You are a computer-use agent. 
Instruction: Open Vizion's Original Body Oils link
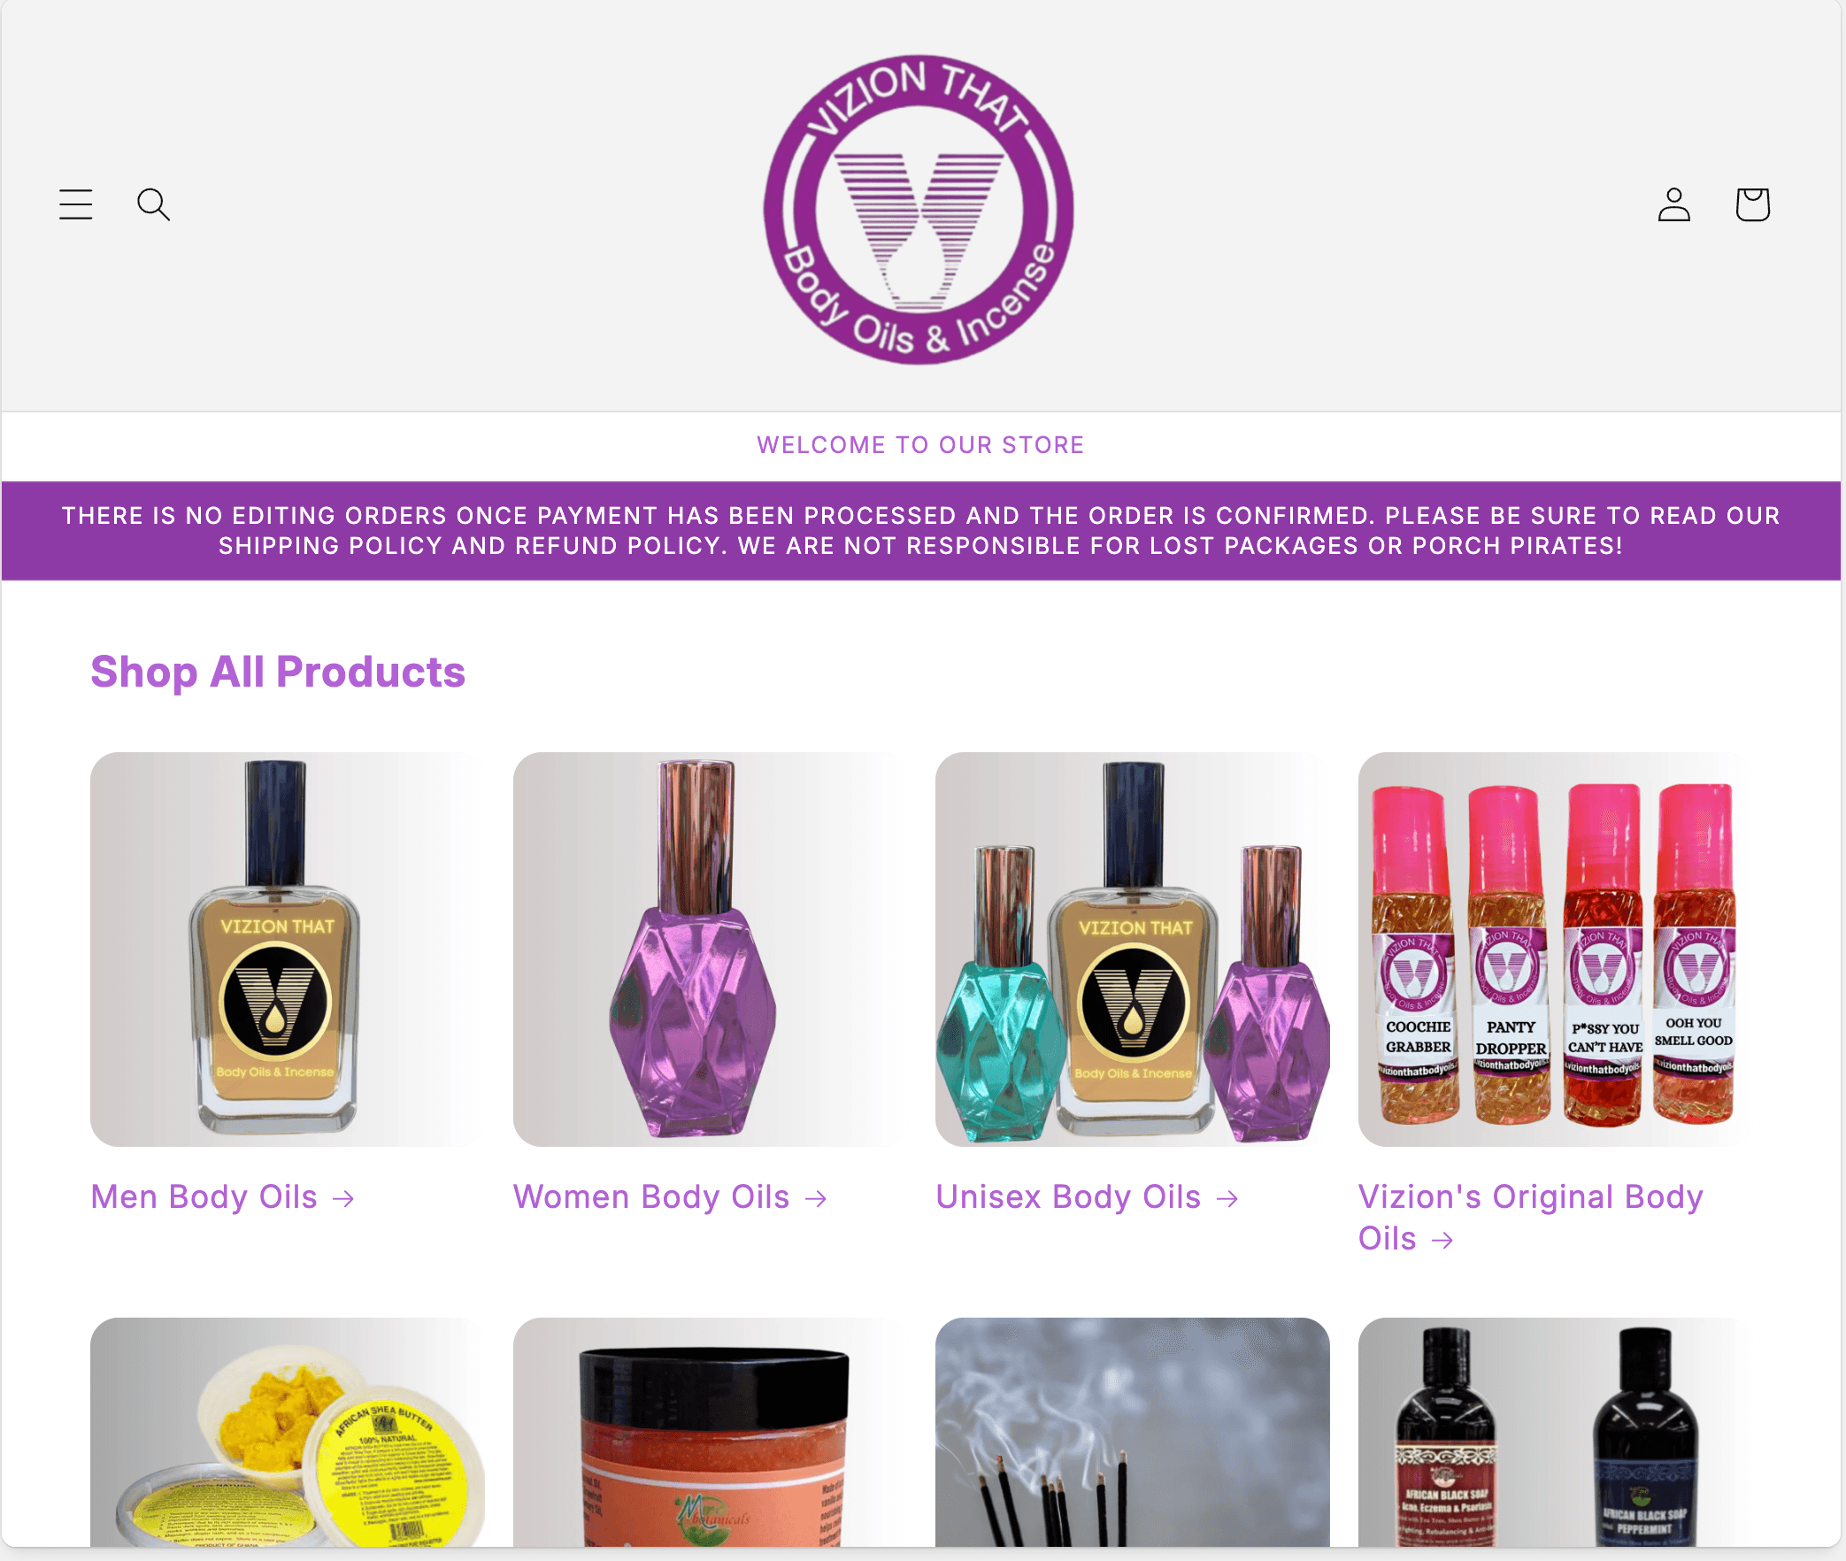tap(1531, 1218)
